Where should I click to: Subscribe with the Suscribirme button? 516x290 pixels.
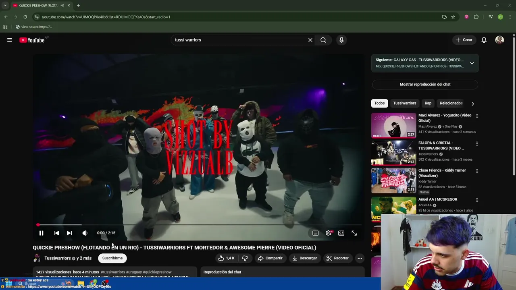(112, 258)
